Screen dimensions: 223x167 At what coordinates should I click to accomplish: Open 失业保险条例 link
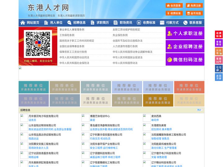click(120, 35)
